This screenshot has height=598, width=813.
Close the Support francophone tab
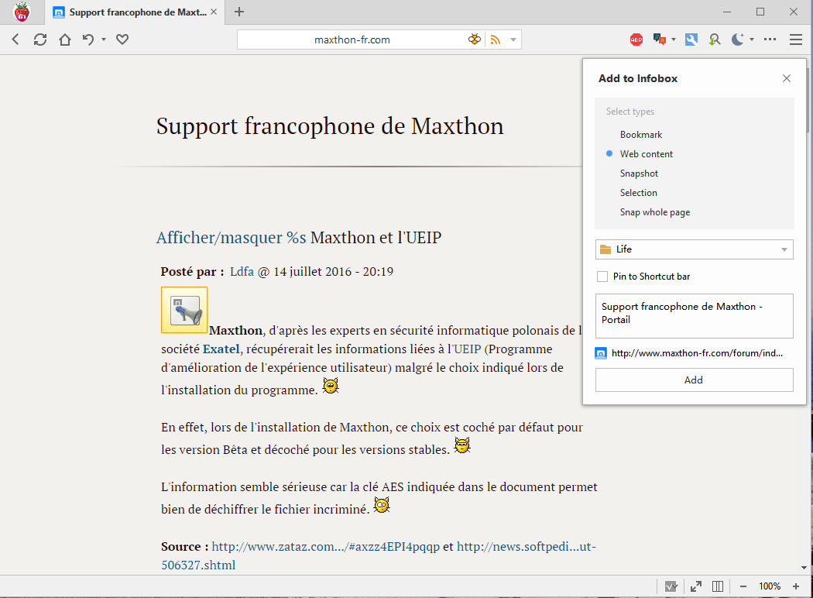214,12
